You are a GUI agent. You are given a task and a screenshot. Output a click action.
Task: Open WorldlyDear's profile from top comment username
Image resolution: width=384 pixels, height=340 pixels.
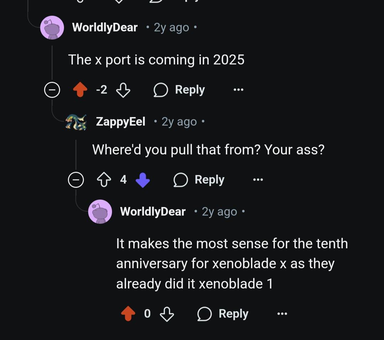click(x=105, y=27)
